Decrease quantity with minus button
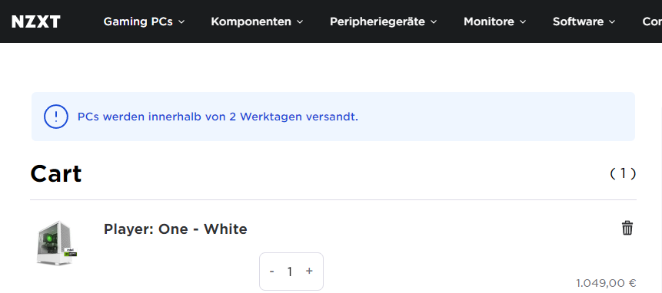 point(272,272)
